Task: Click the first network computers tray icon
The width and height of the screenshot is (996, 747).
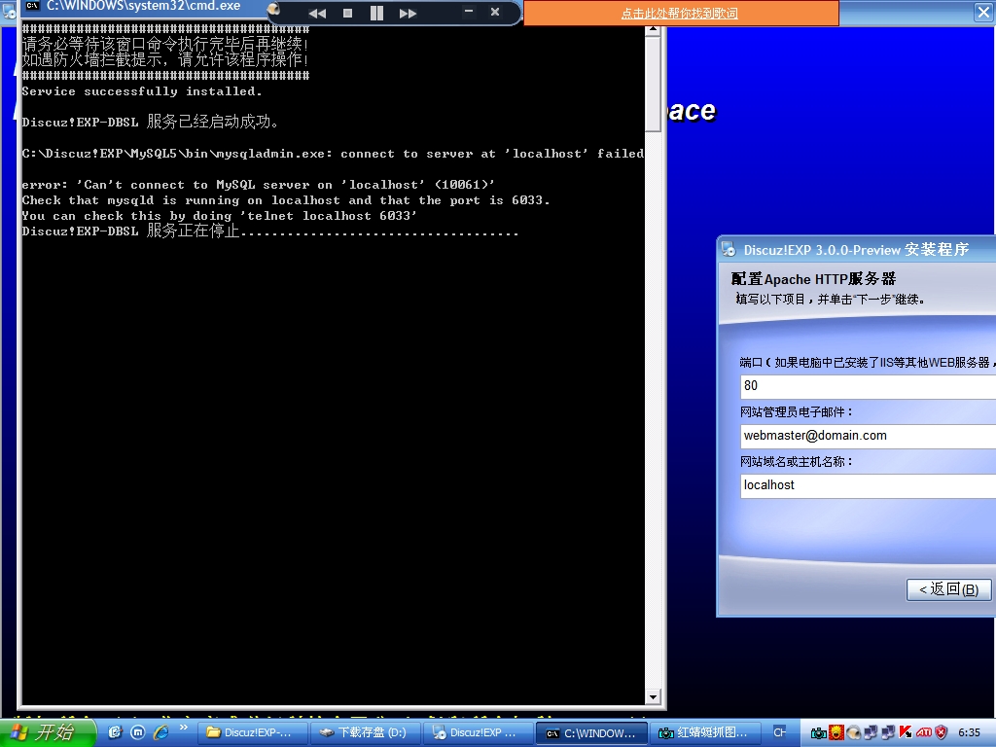Action: (x=871, y=732)
